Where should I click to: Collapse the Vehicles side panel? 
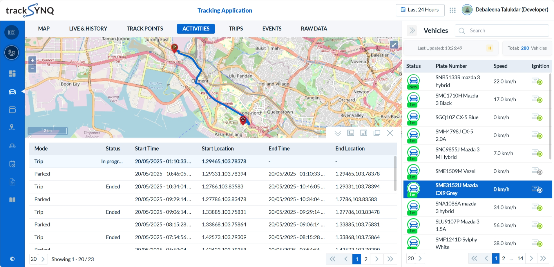click(x=412, y=30)
